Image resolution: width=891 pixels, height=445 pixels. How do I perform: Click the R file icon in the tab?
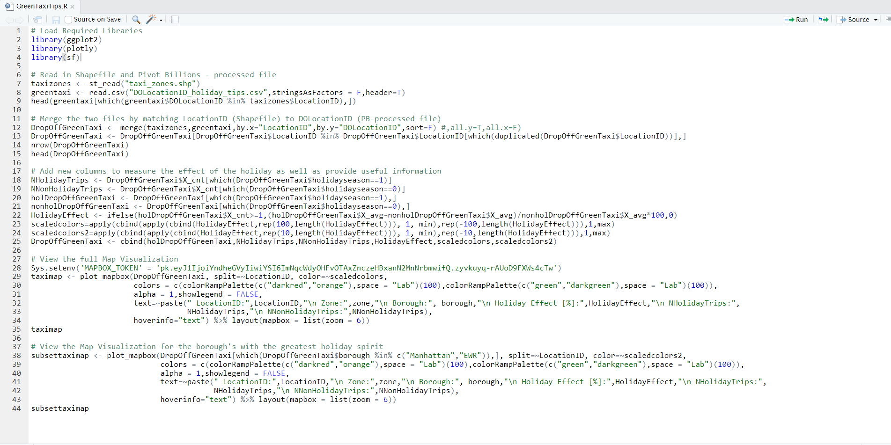(9, 6)
